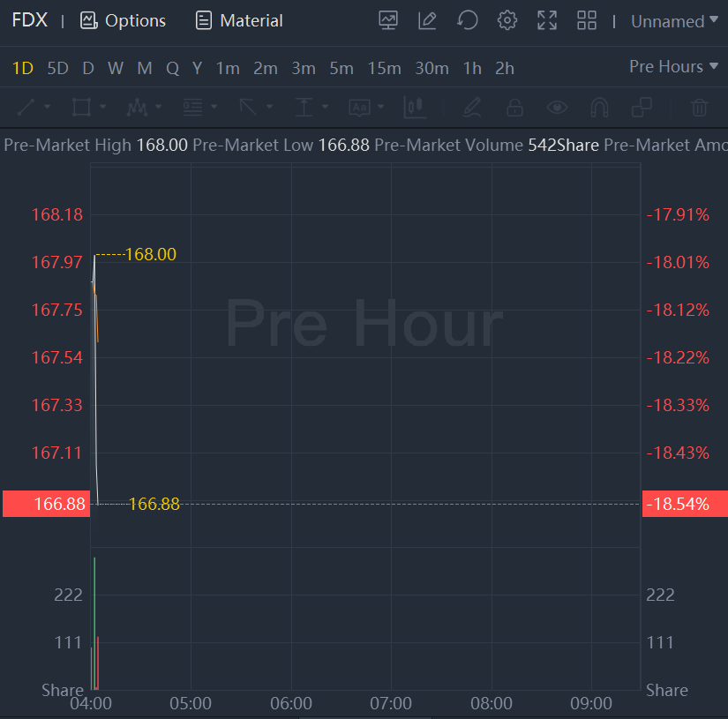Toggle drawings visibility eye icon

[557, 108]
